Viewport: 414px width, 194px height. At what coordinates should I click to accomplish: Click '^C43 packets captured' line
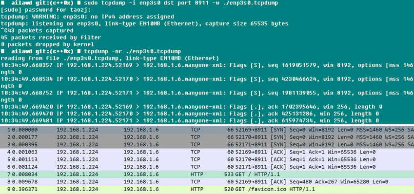37,31
